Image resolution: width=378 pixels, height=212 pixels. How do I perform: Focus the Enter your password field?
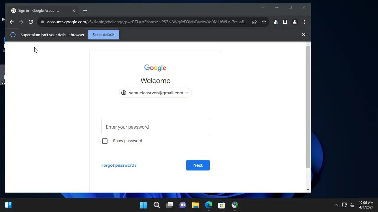[x=156, y=127]
